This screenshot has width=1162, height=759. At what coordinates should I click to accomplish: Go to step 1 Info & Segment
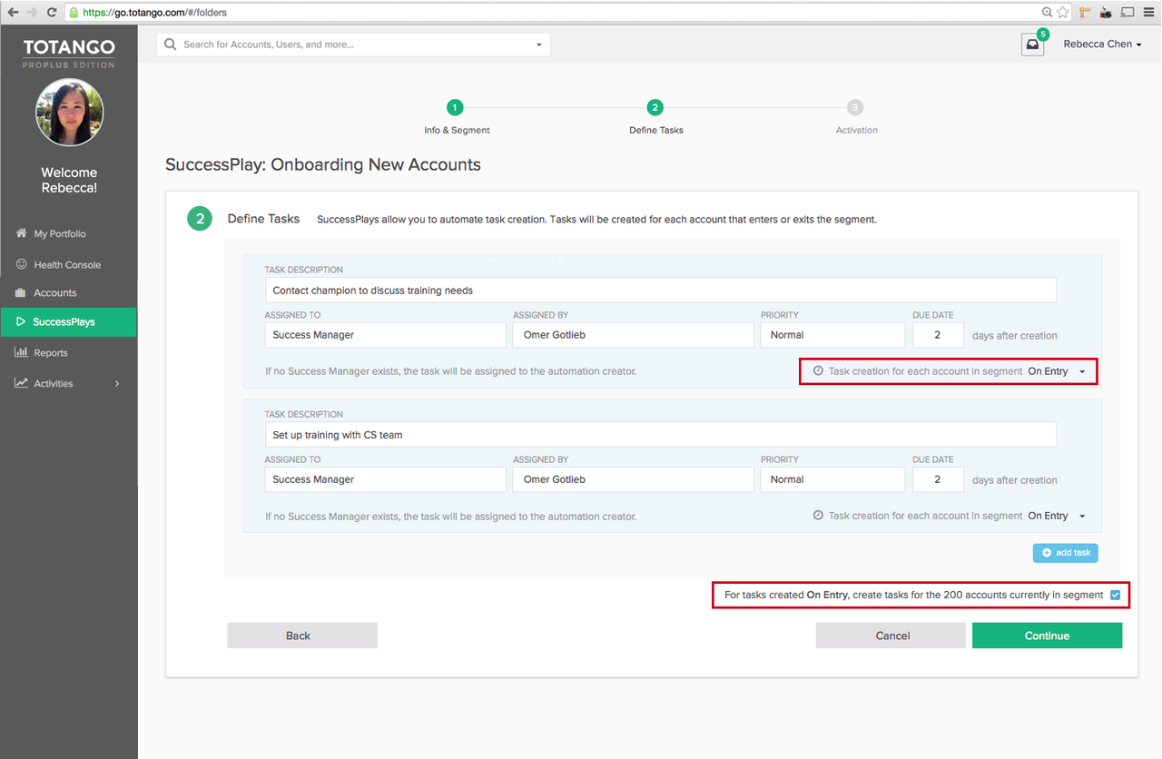coord(456,116)
